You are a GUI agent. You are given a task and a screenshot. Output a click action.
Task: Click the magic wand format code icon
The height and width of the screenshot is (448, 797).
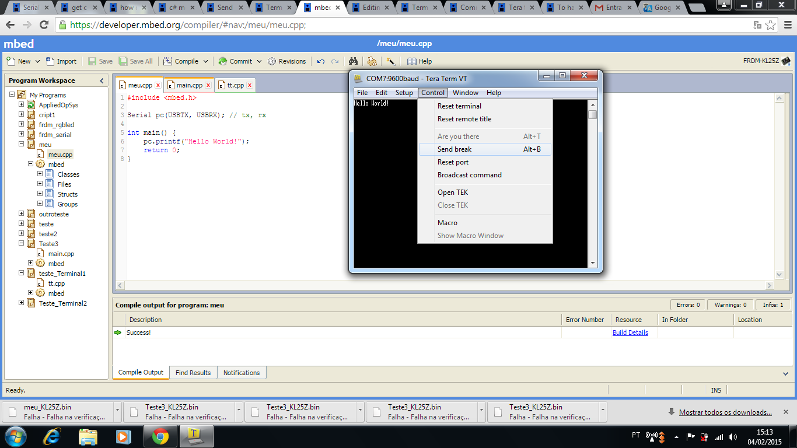tap(391, 61)
